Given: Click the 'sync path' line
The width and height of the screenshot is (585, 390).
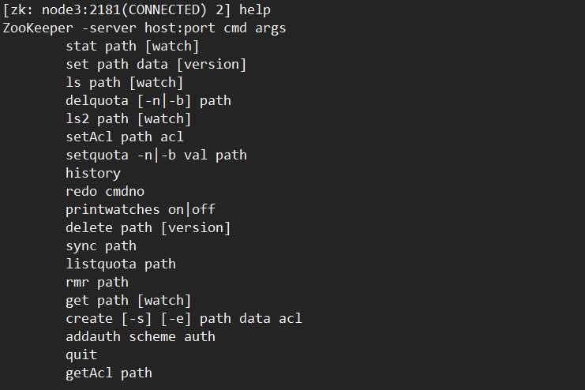Looking at the screenshot, I should point(101,246).
